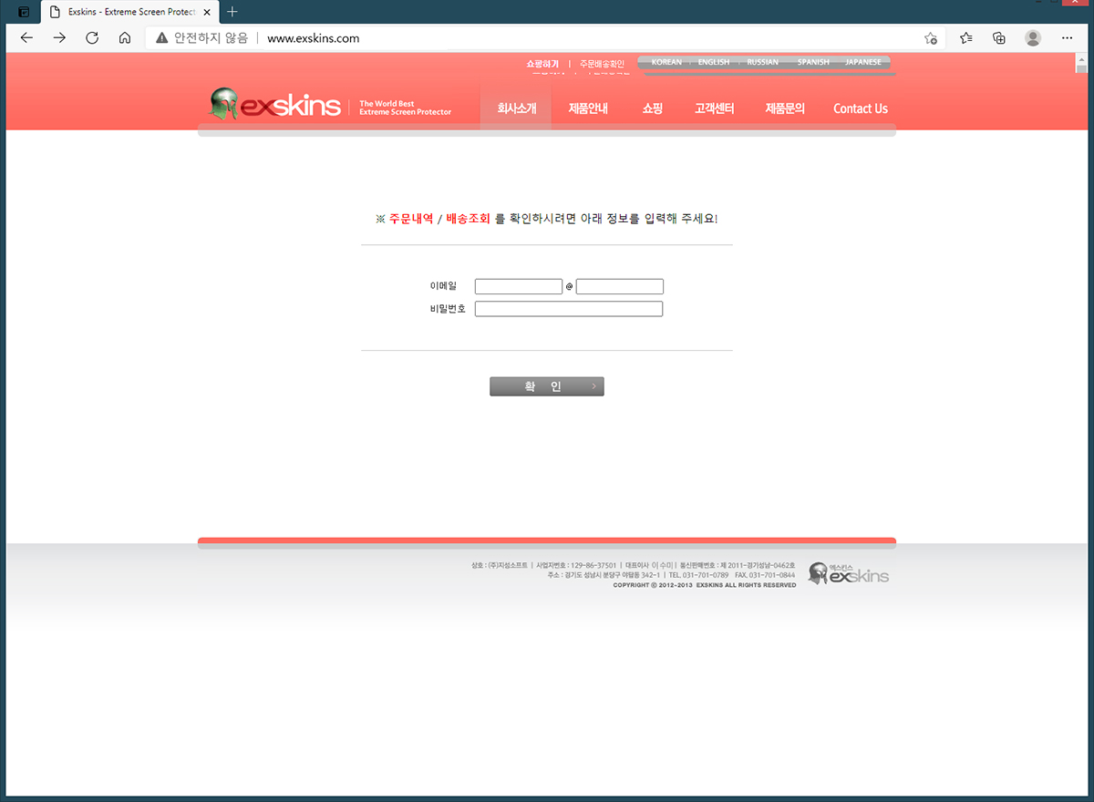Viewport: 1094px width, 802px height.
Task: Open the user profile avatar icon
Action: click(x=1033, y=37)
